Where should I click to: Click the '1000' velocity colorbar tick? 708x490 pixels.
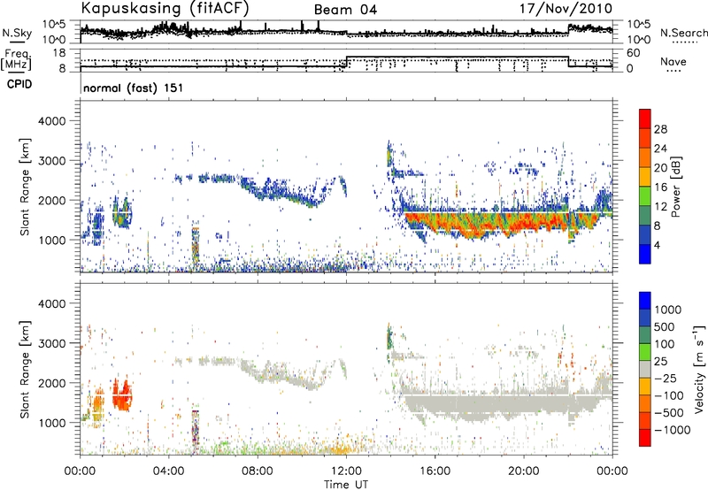[668, 310]
